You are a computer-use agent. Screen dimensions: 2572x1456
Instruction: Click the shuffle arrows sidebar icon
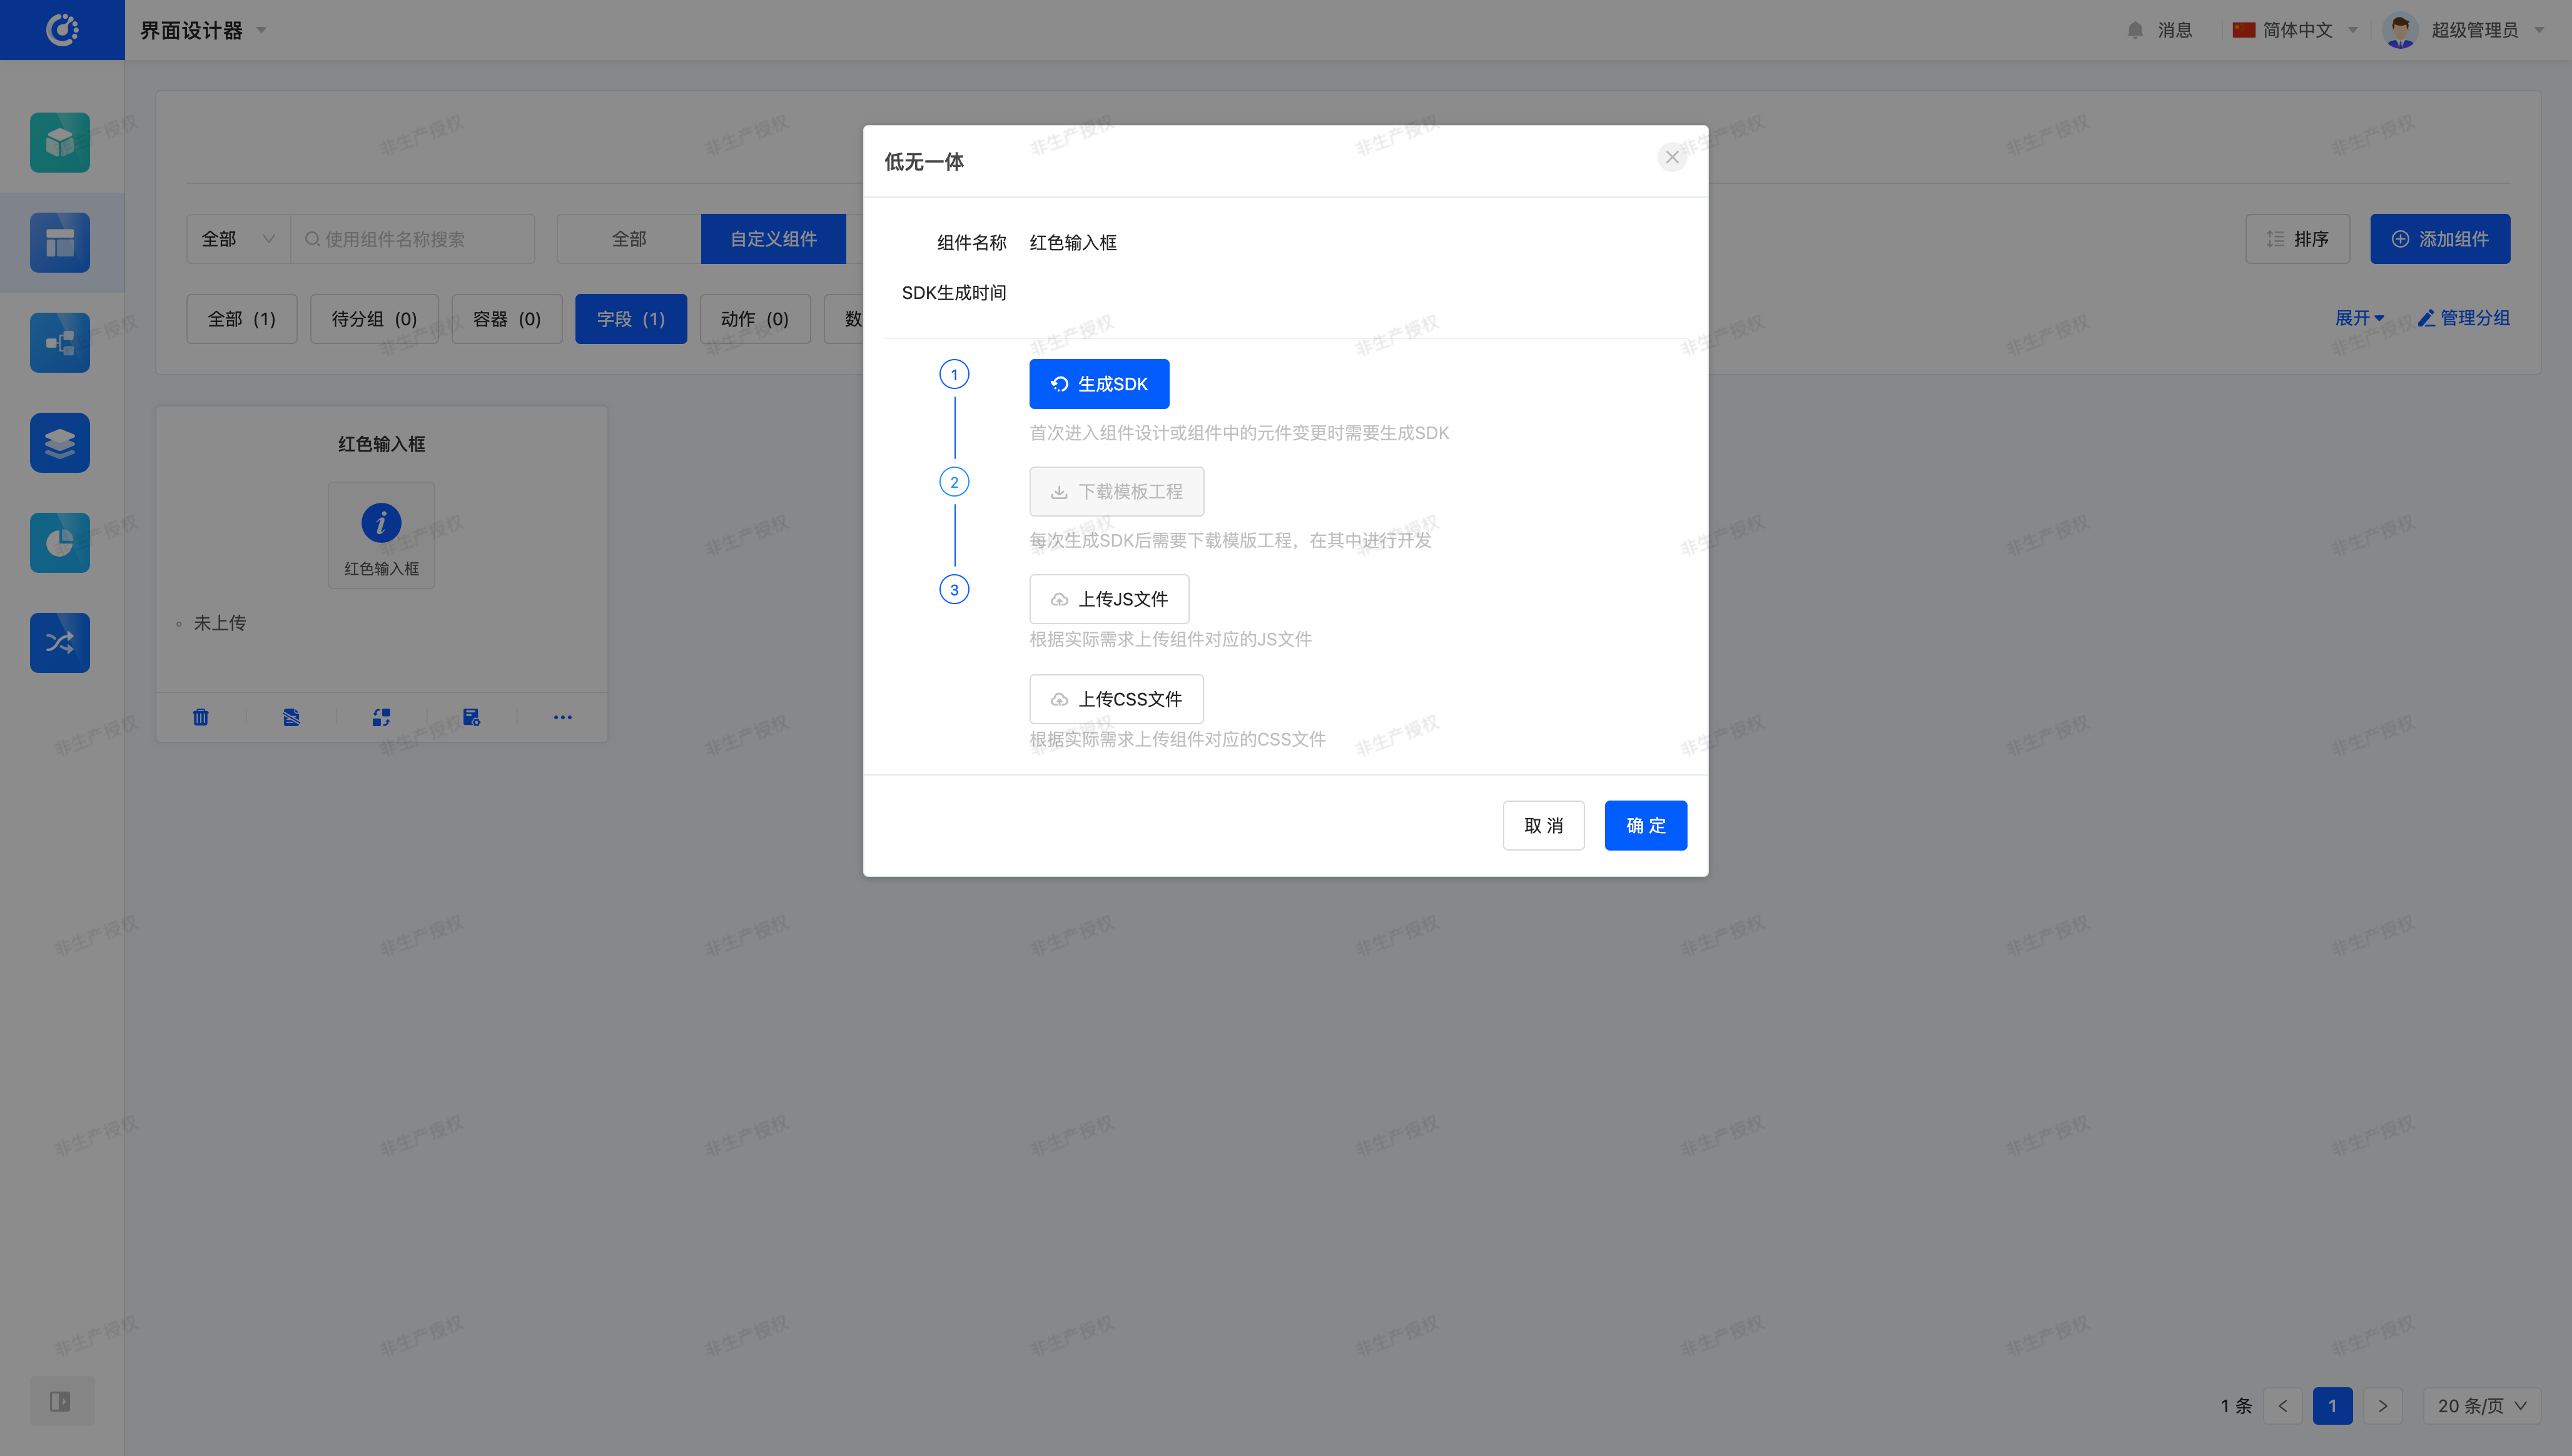click(x=60, y=643)
